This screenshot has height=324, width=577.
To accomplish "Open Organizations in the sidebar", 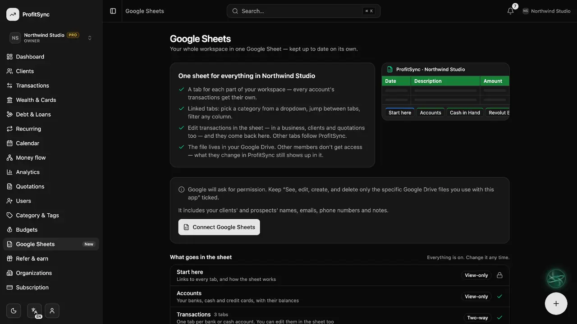I will click(x=51, y=273).
